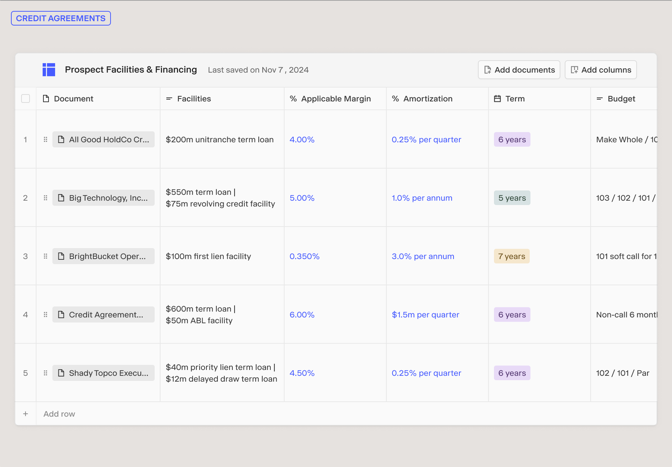Click the green 5 years term tag

coord(512,198)
